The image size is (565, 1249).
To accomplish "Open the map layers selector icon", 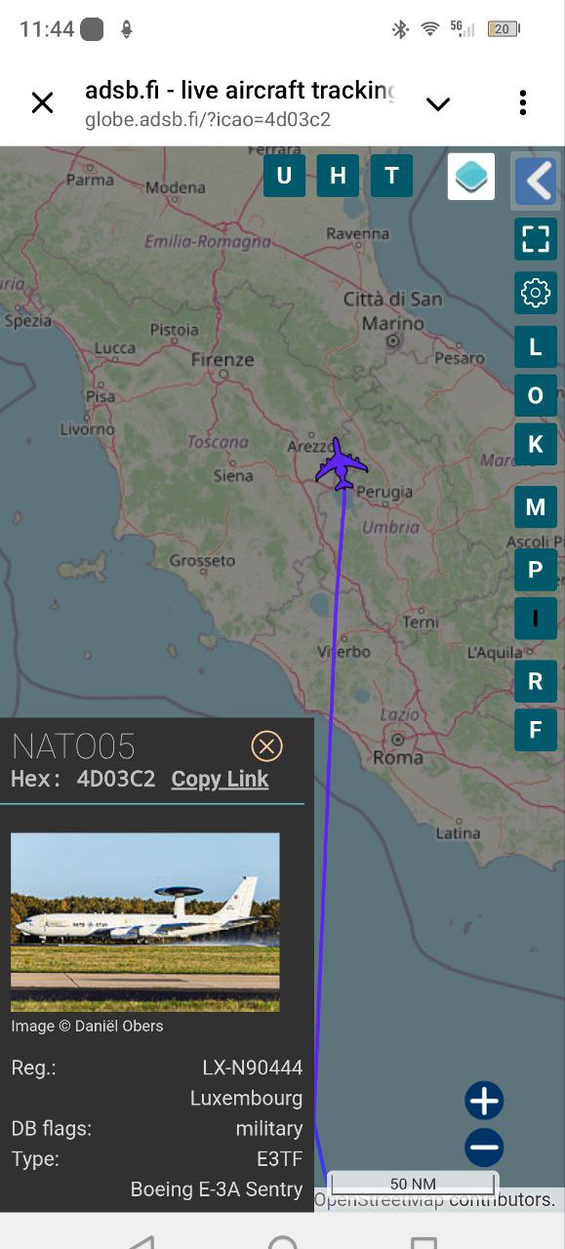I will (x=471, y=177).
